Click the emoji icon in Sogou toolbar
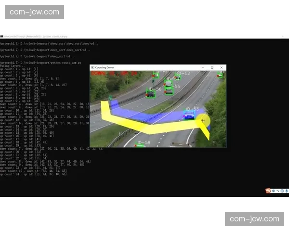The width and height of the screenshot is (289, 231). pyautogui.click(x=281, y=191)
